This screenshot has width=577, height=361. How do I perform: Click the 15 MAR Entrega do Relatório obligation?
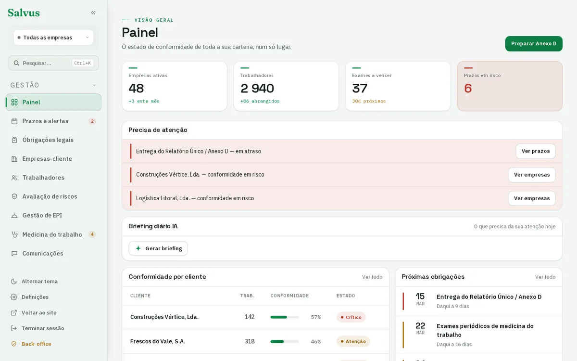coord(479,301)
